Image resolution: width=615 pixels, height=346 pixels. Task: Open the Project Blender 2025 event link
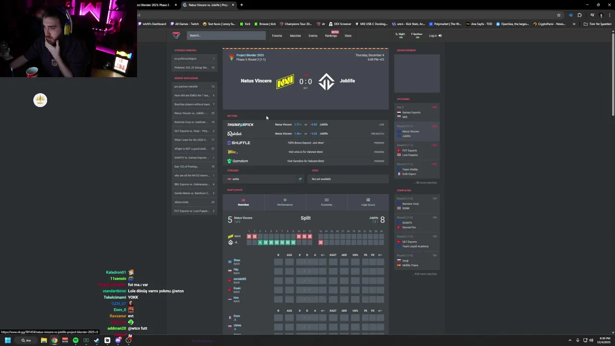[250, 55]
